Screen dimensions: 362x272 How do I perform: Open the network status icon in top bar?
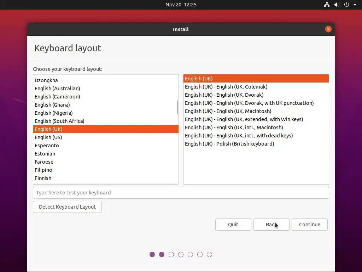click(x=327, y=5)
